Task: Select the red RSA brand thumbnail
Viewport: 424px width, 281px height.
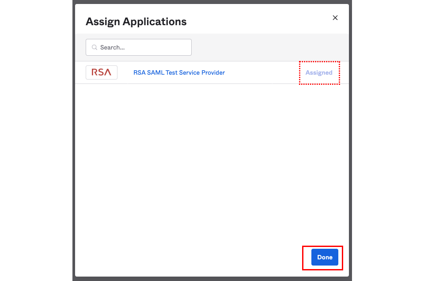Action: 102,72
